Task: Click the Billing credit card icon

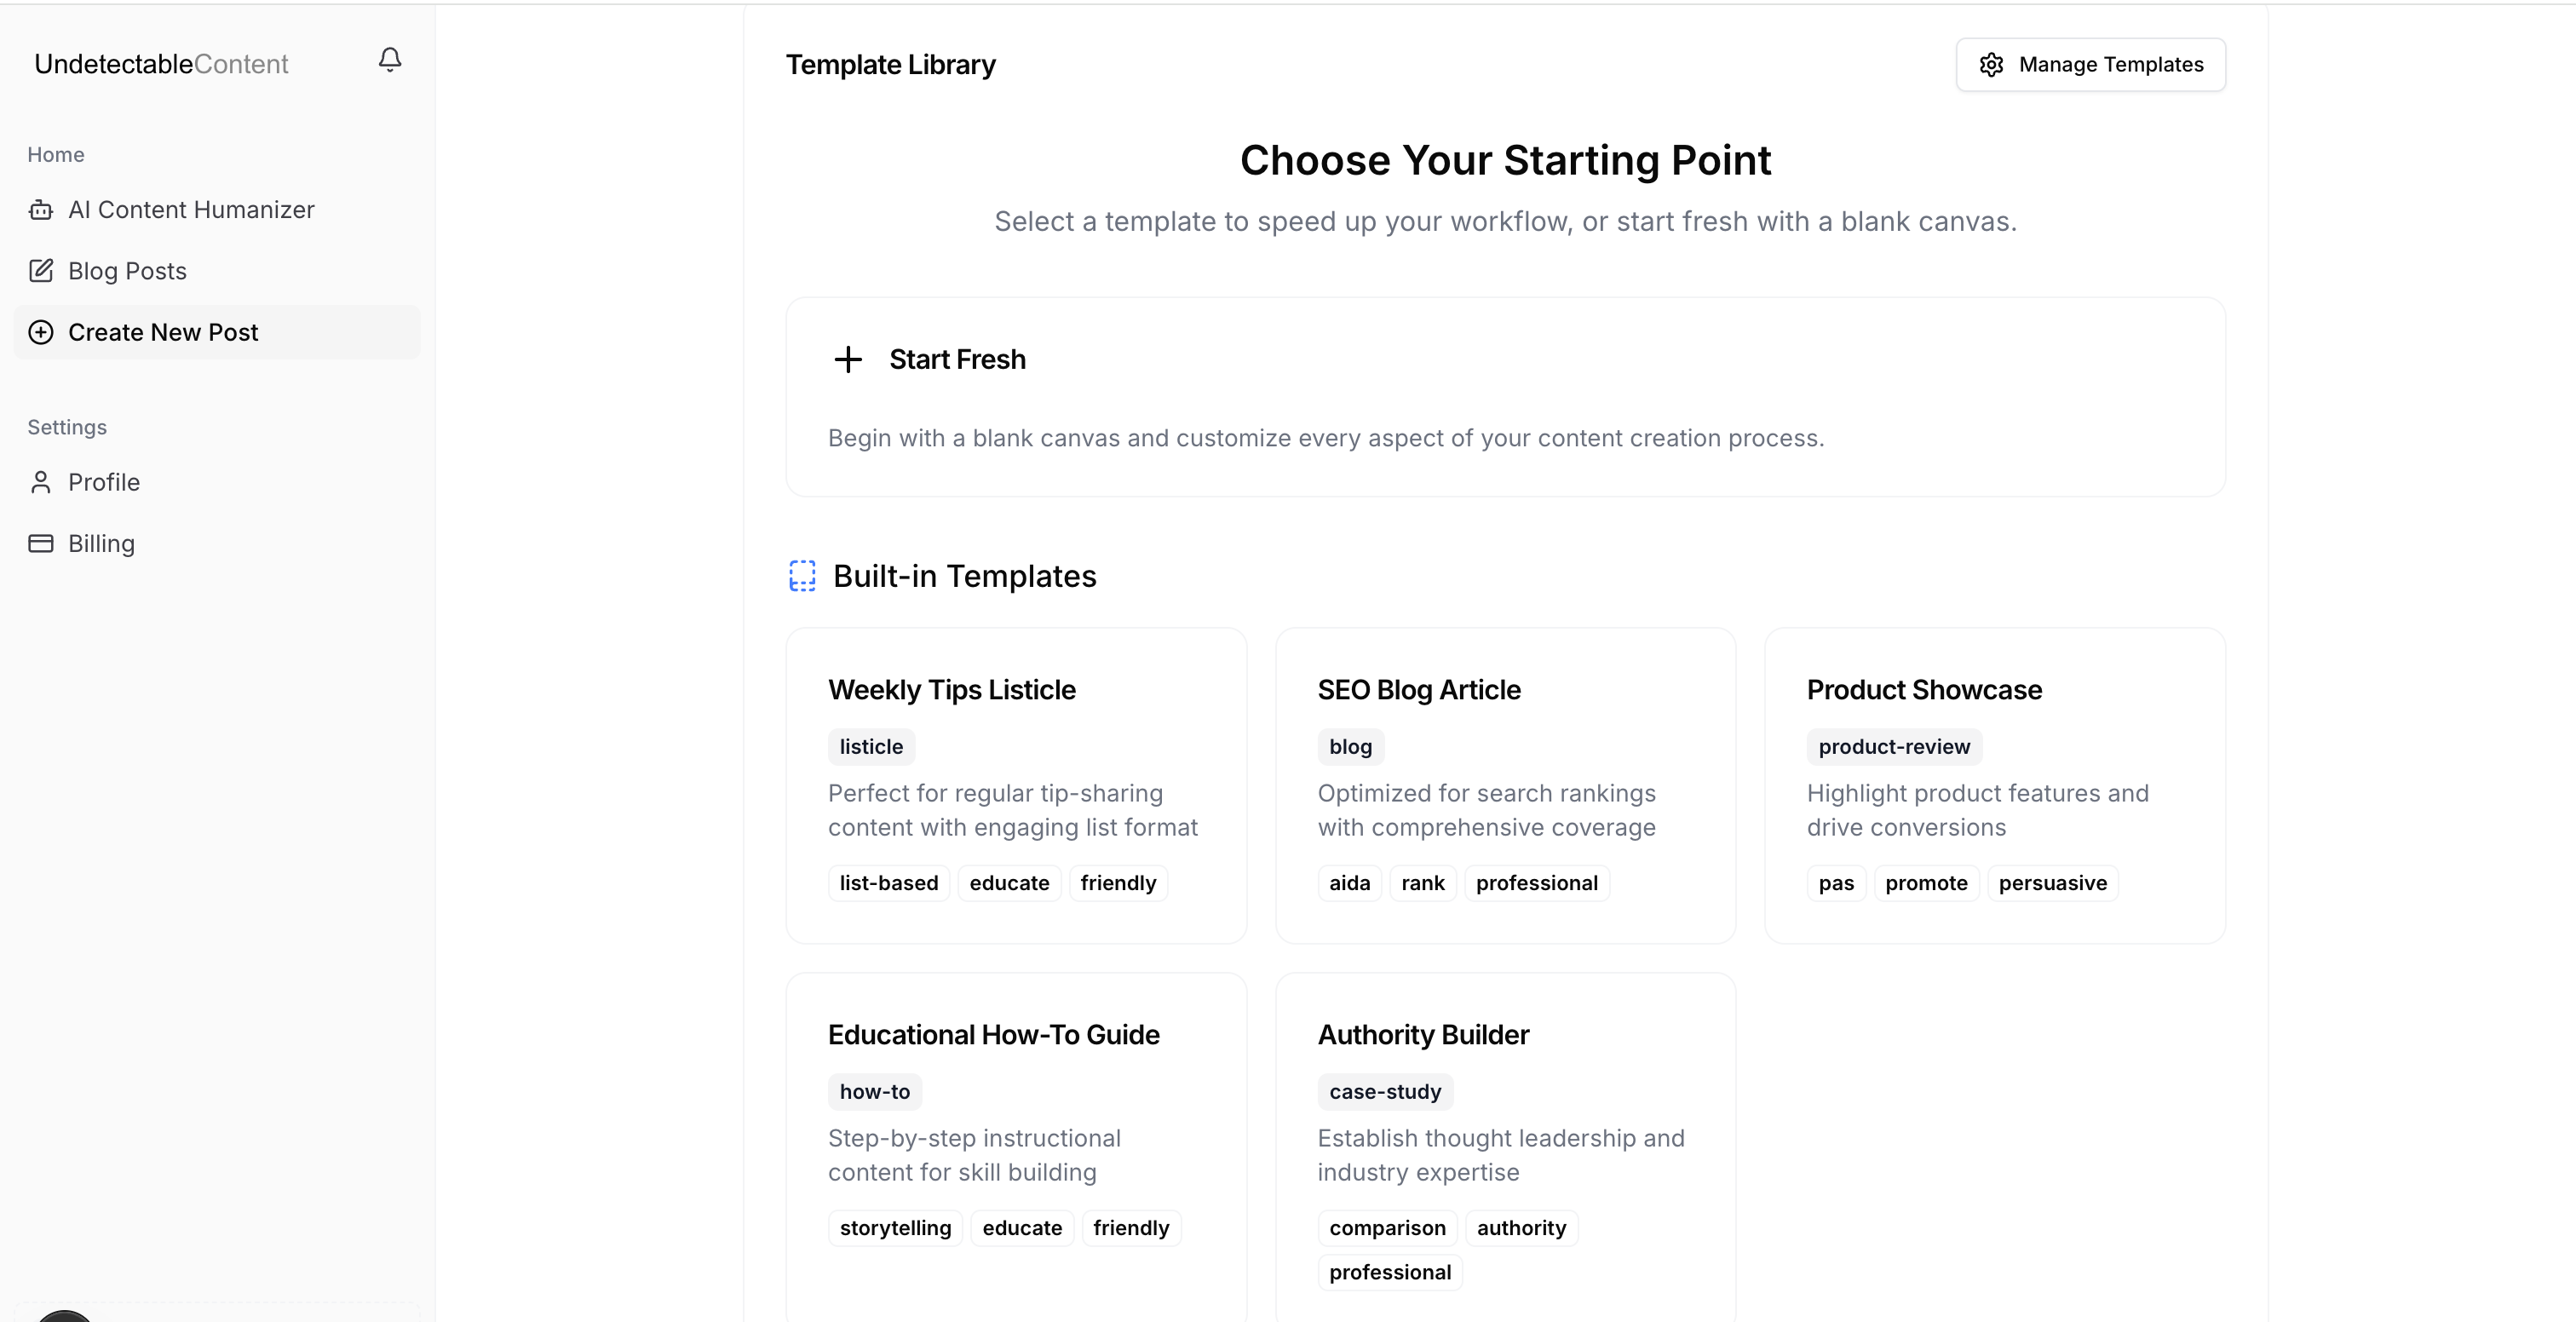Action: tap(41, 544)
